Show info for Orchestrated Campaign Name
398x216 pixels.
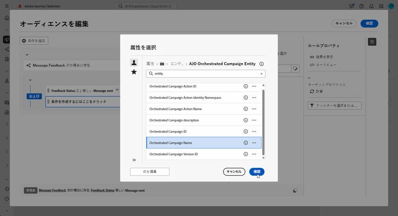[x=246, y=143]
